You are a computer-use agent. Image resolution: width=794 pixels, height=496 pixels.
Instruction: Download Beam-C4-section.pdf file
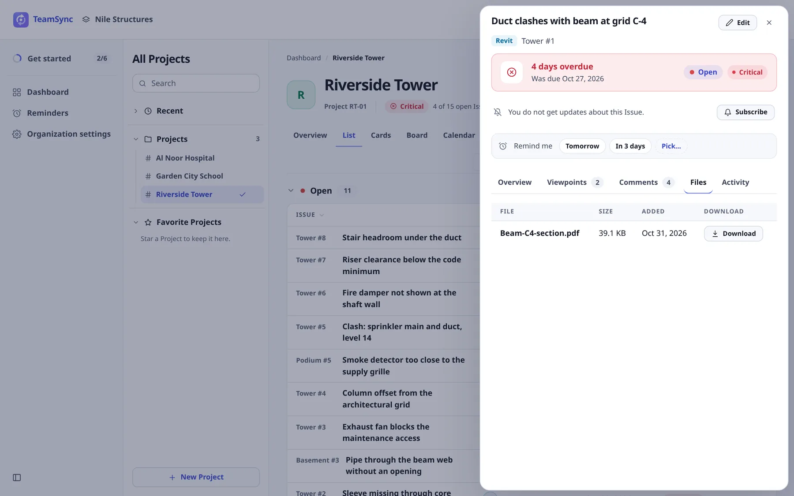coord(733,234)
